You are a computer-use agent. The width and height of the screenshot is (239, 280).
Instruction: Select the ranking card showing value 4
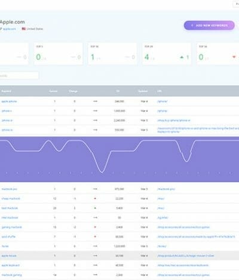pos(167,54)
